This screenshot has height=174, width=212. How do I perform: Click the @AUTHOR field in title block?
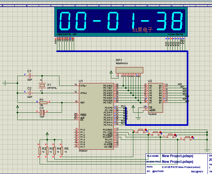click(158, 171)
